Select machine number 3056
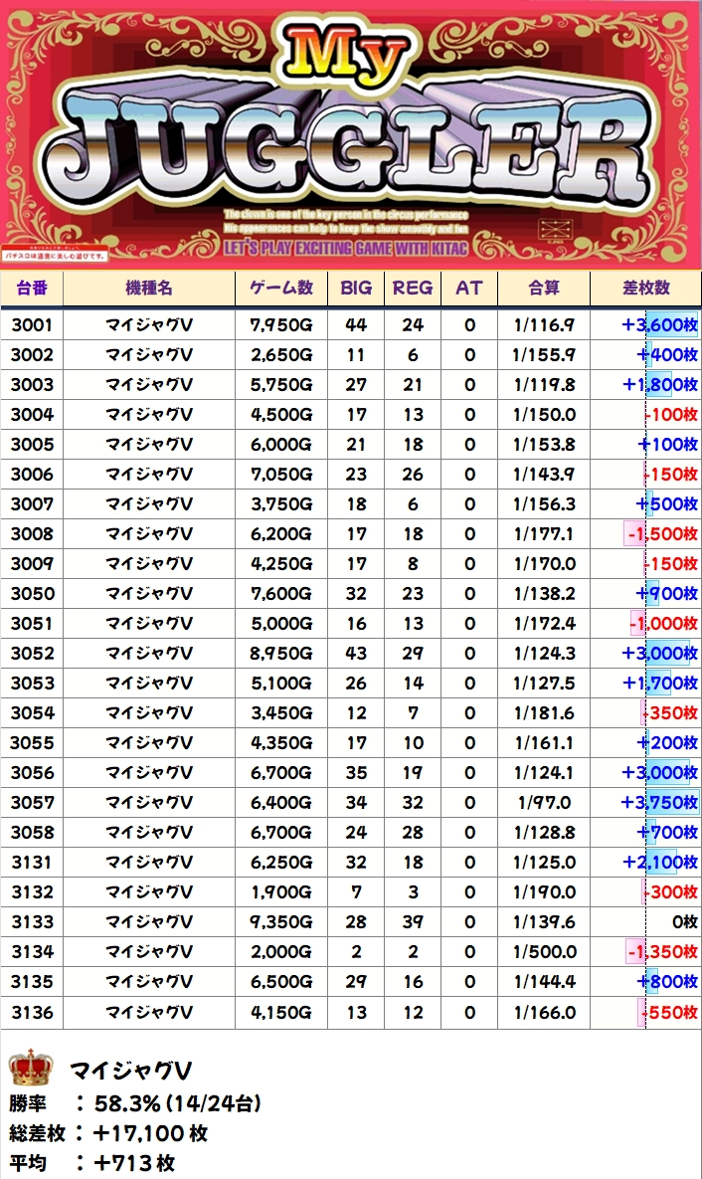 tap(33, 772)
